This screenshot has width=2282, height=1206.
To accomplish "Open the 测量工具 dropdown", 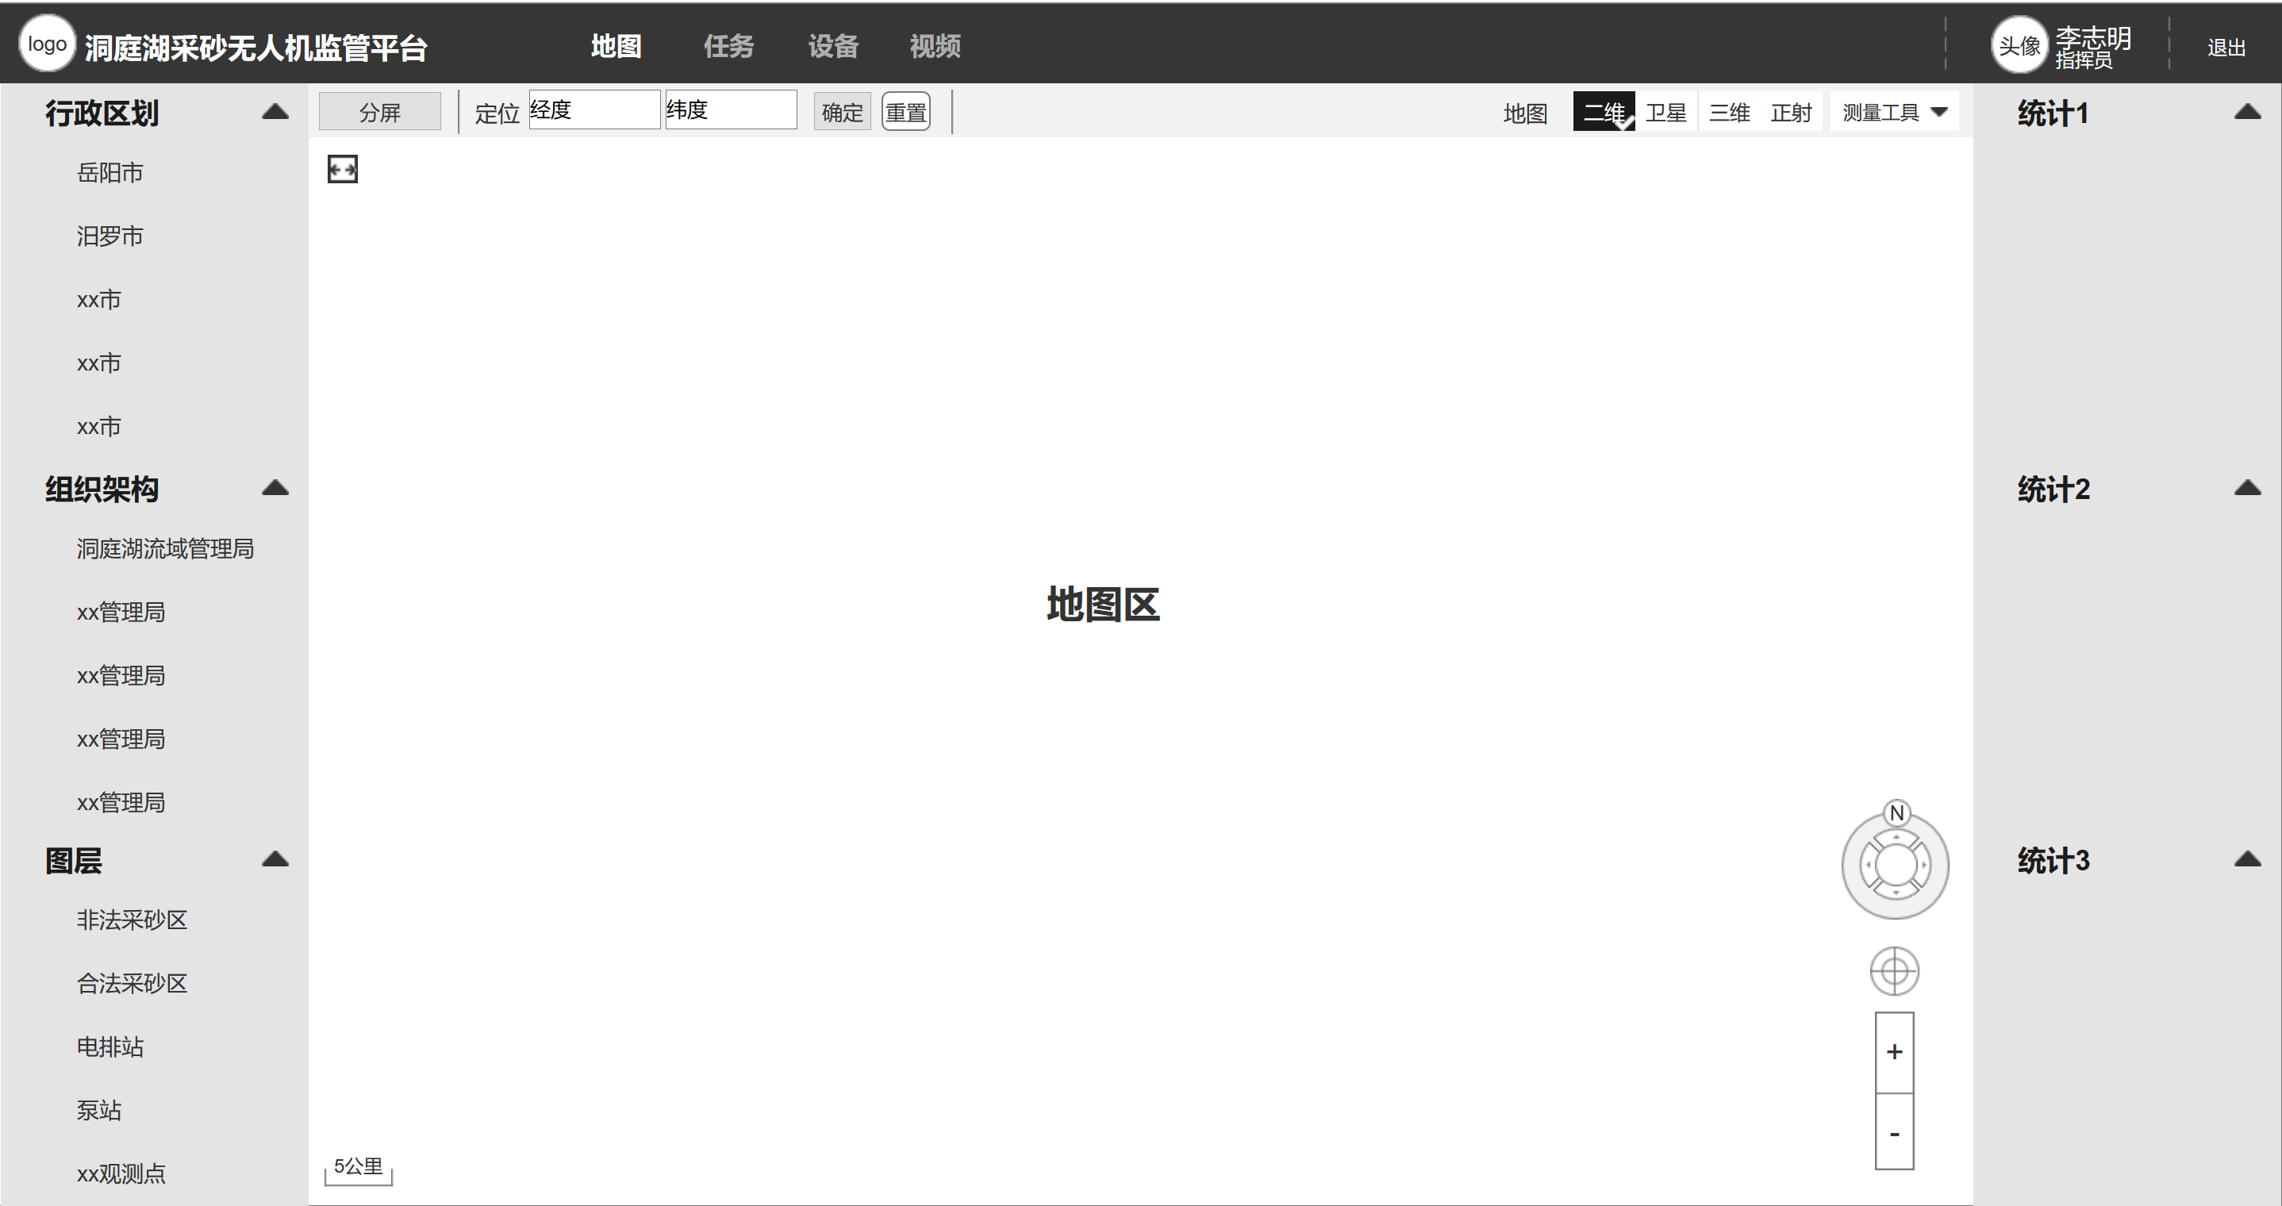I will pos(1894,113).
